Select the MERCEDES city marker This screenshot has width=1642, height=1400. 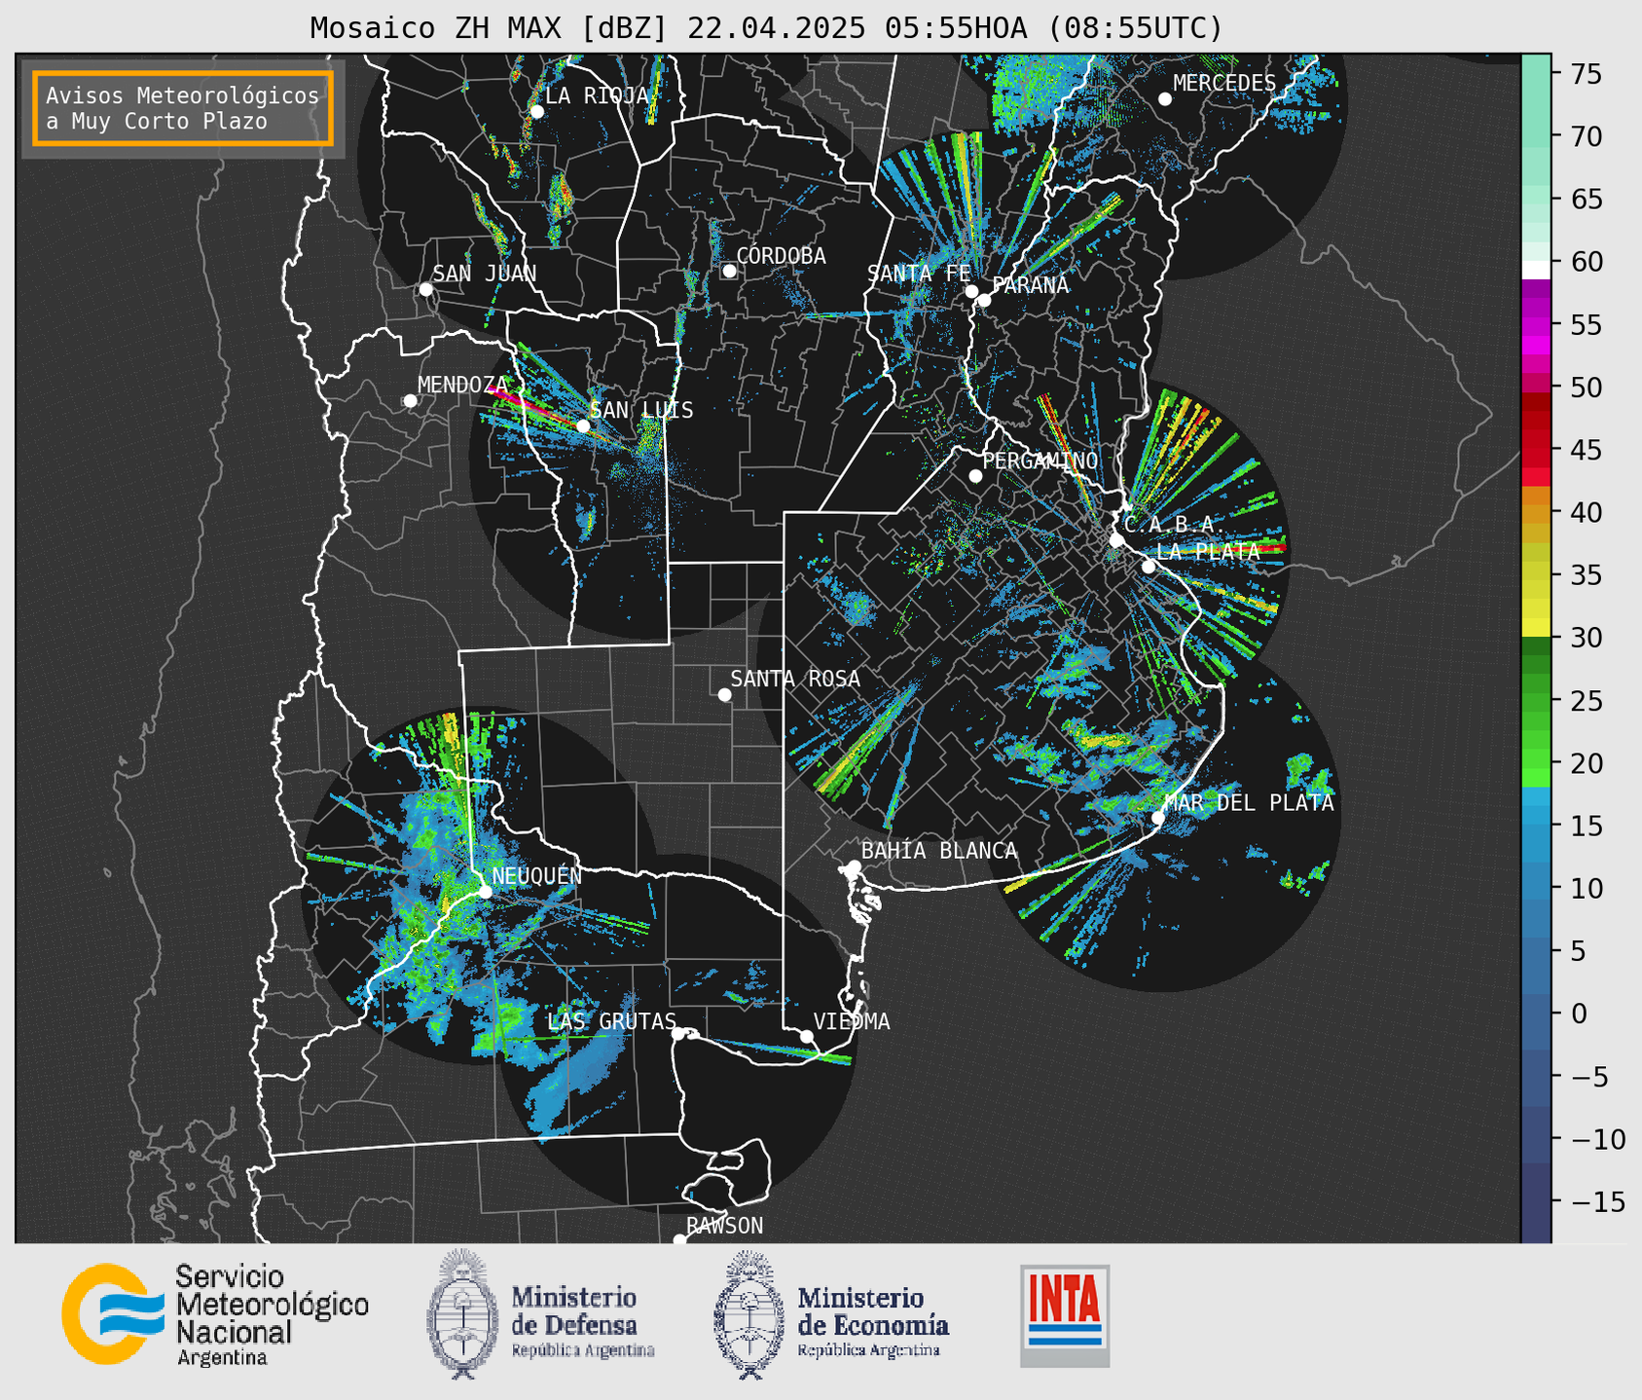tap(1164, 99)
